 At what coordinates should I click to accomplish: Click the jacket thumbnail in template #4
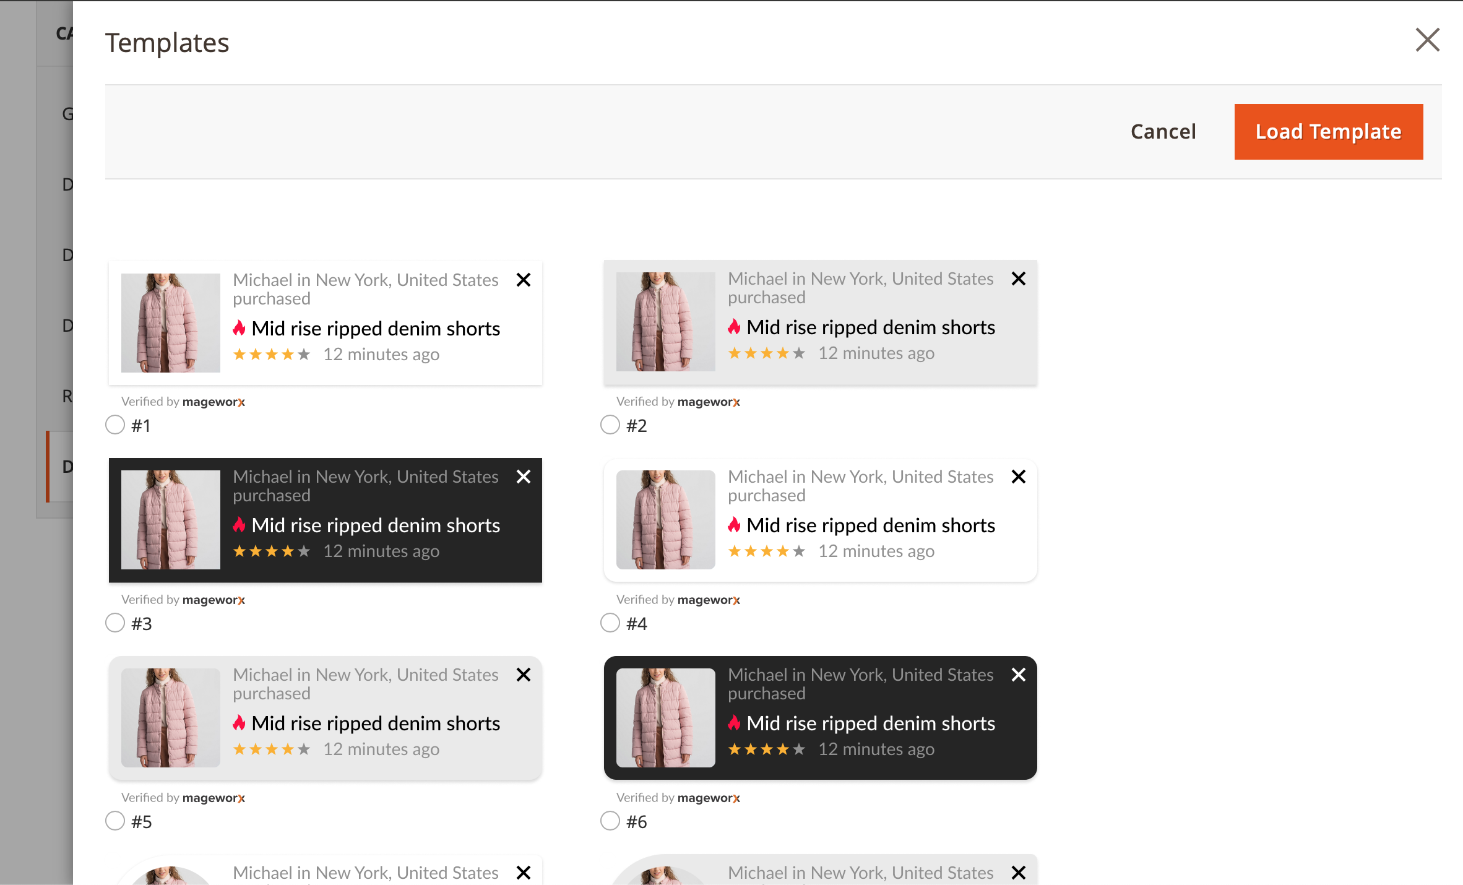[x=666, y=520]
